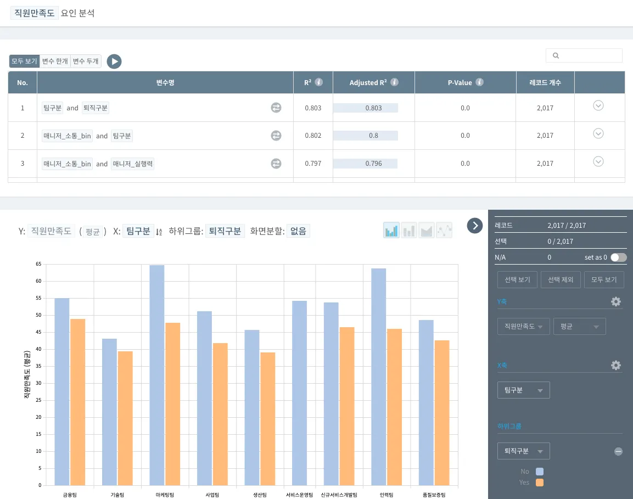Screen dimensions: 633x499
Task: Toggle the X-axis sort order icon
Action: (x=159, y=232)
